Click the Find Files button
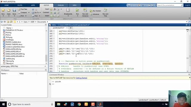The image size is (191, 107). (x=23, y=9)
